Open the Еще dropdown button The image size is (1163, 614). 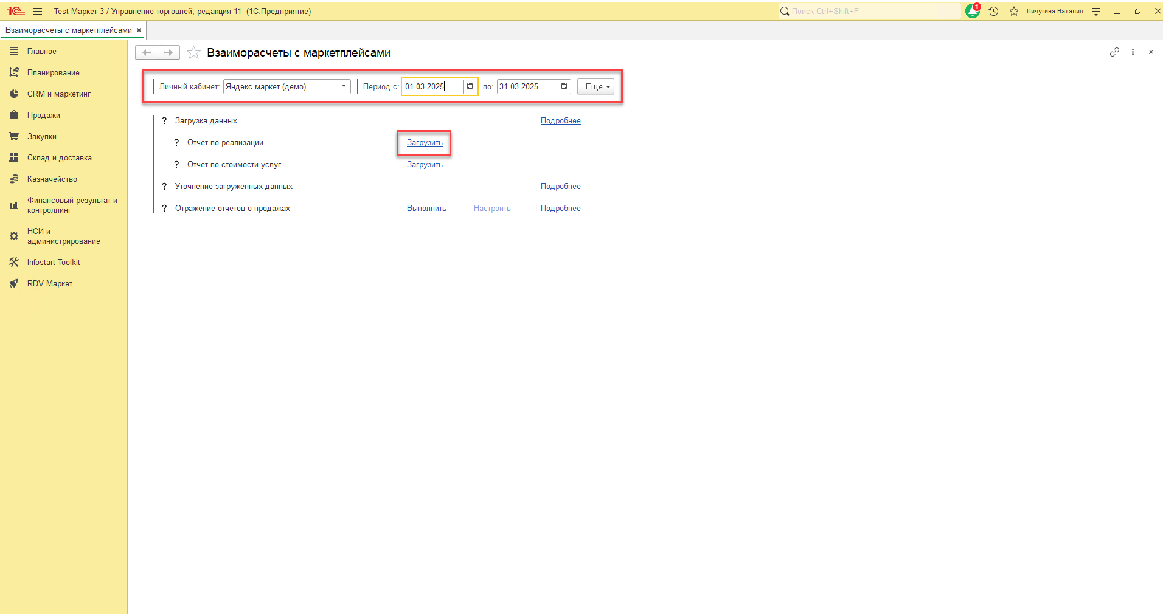(595, 86)
